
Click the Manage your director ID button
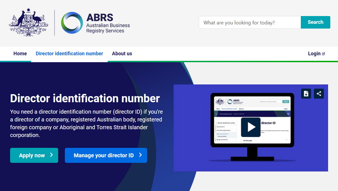point(106,155)
